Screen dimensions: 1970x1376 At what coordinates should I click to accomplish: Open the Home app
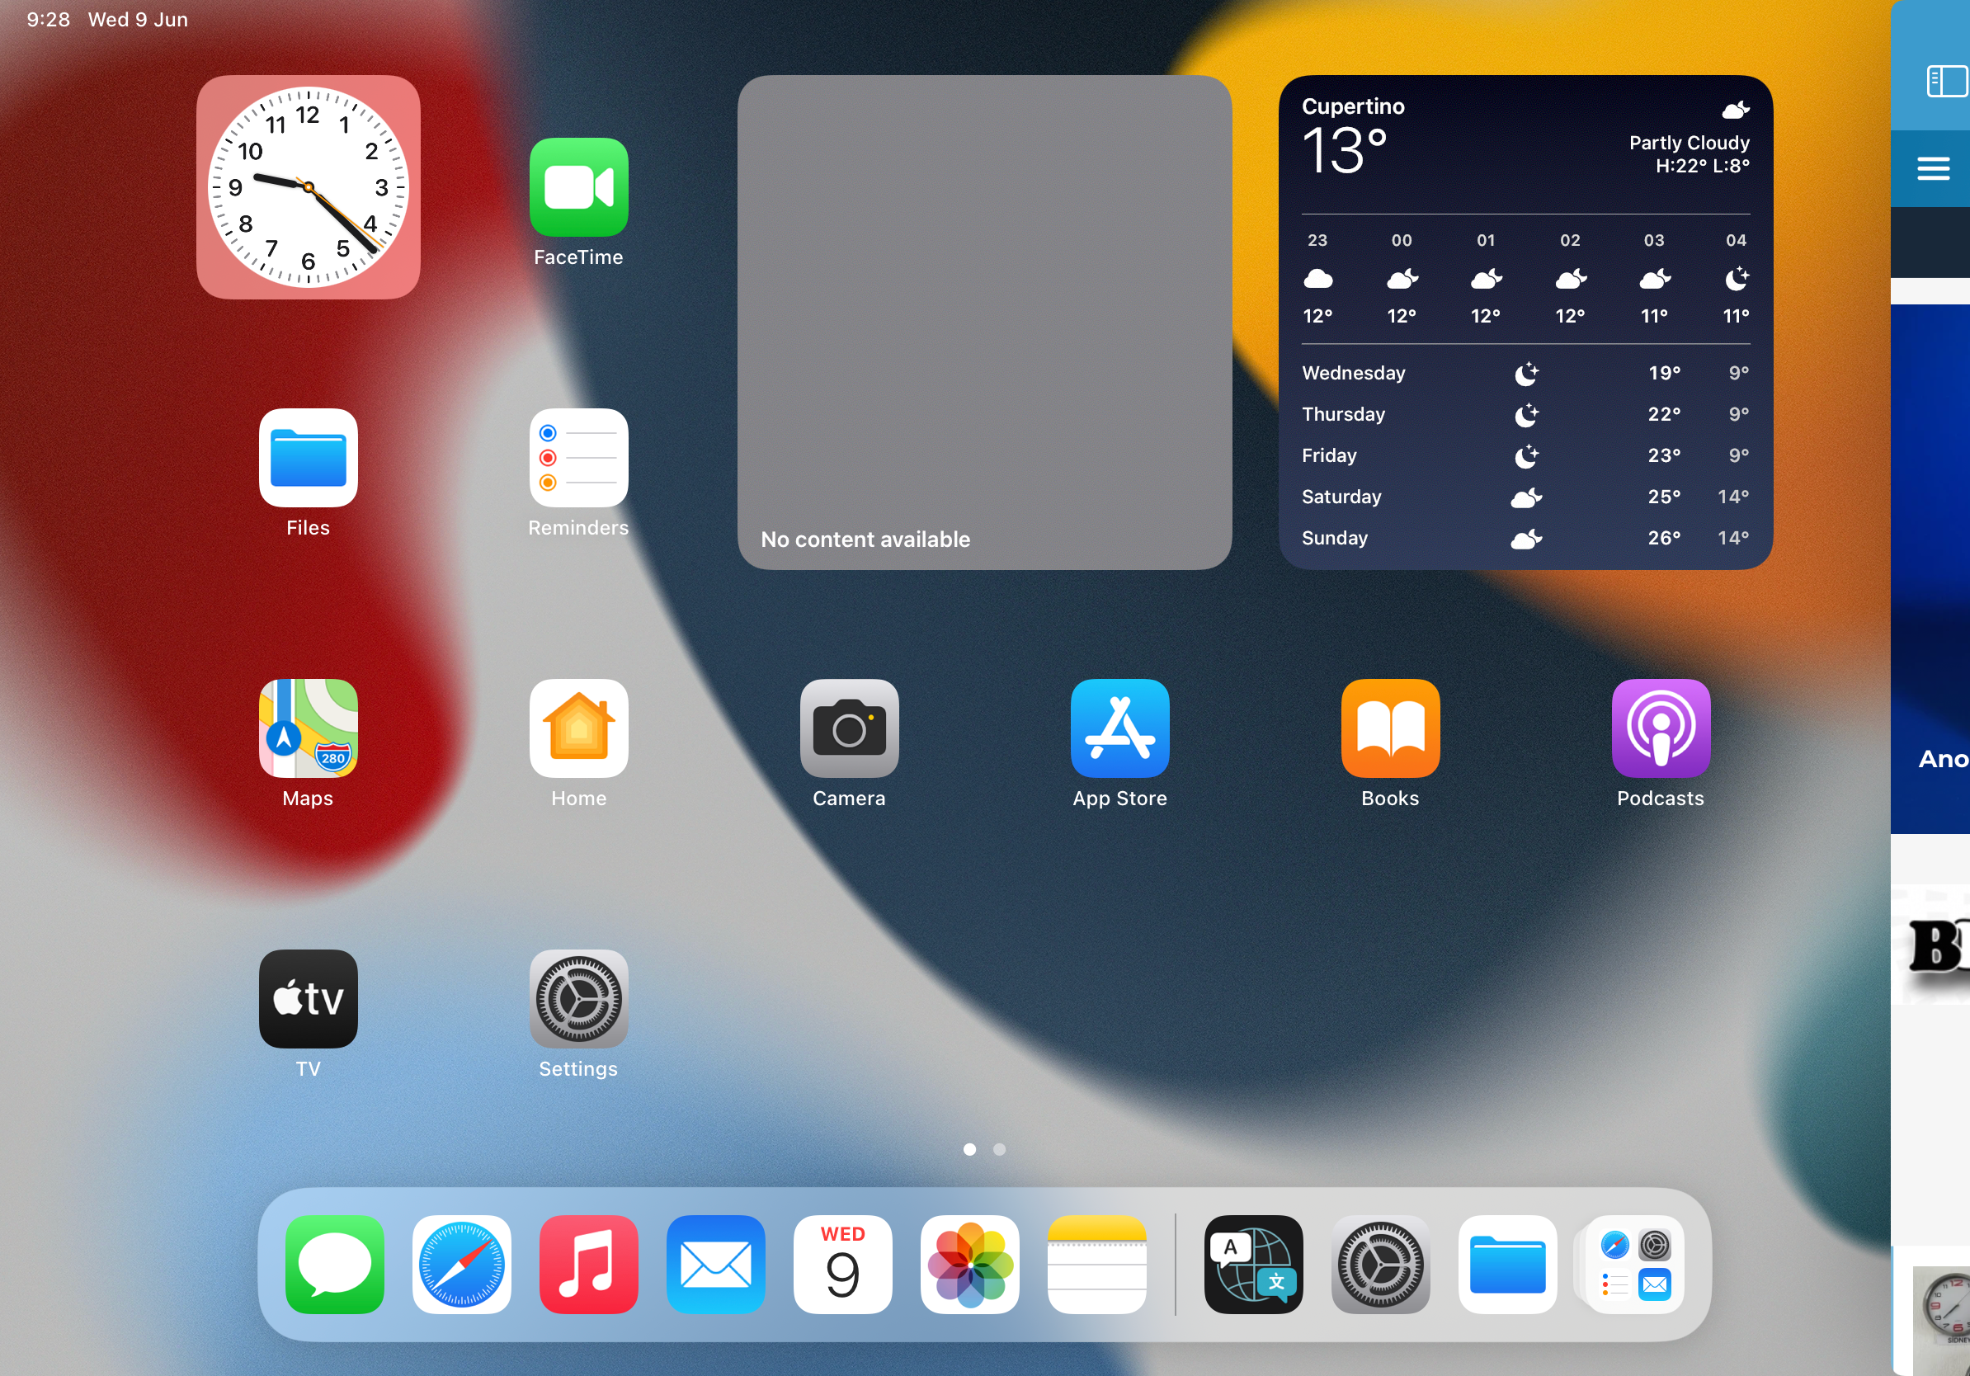click(x=578, y=728)
